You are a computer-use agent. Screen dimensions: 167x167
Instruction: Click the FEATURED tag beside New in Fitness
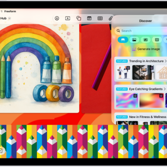coord(122,117)
